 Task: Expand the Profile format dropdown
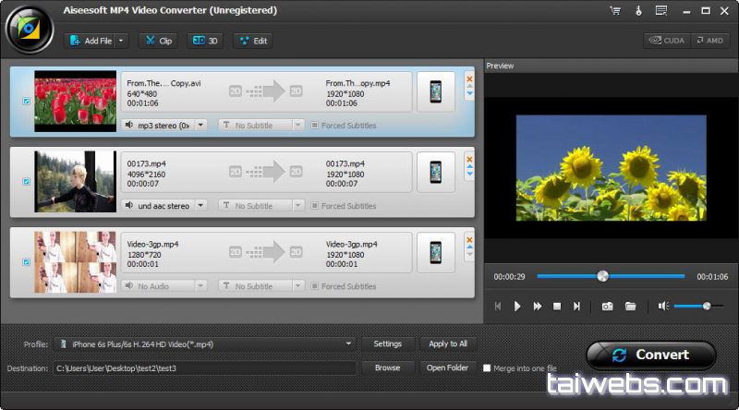click(348, 344)
